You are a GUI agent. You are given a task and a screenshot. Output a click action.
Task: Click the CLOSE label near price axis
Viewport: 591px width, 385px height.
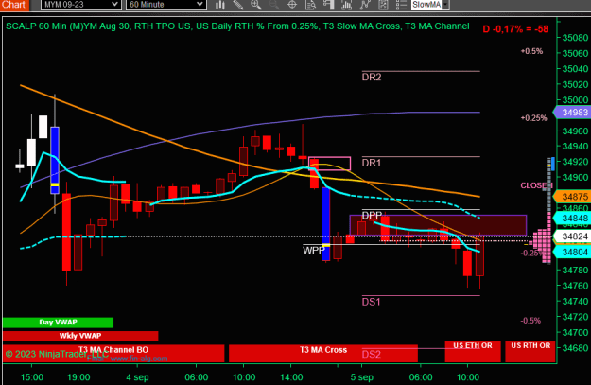click(535, 185)
